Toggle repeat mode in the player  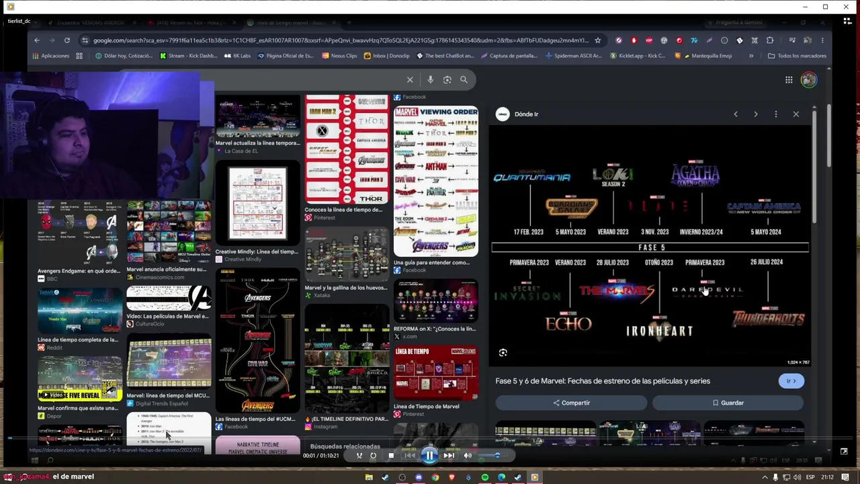pos(374,456)
